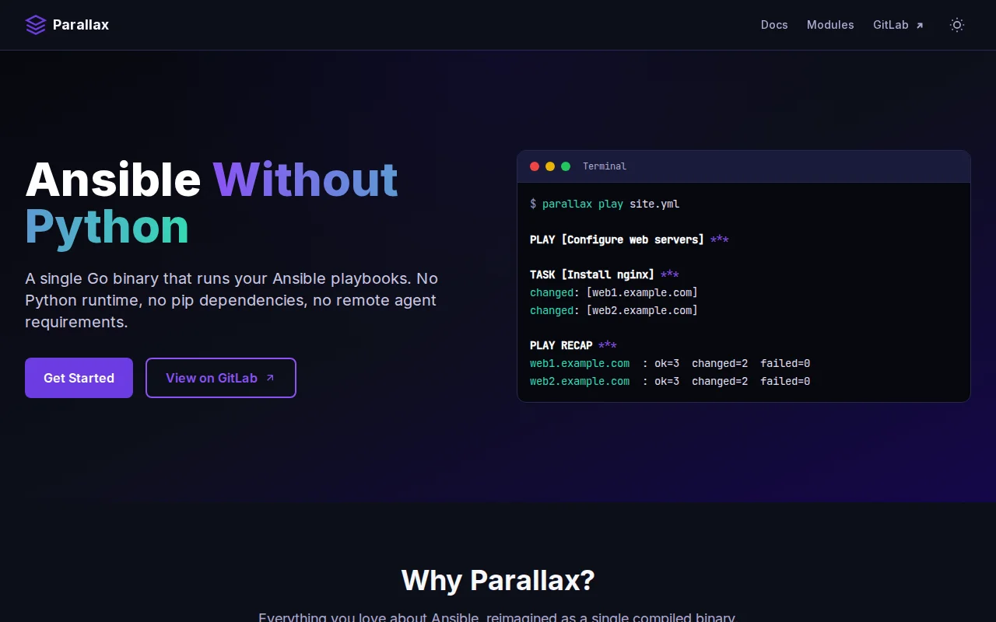The image size is (996, 622).
Task: Click the 'changed: [web1.example.com]' line
Action: [x=614, y=292]
